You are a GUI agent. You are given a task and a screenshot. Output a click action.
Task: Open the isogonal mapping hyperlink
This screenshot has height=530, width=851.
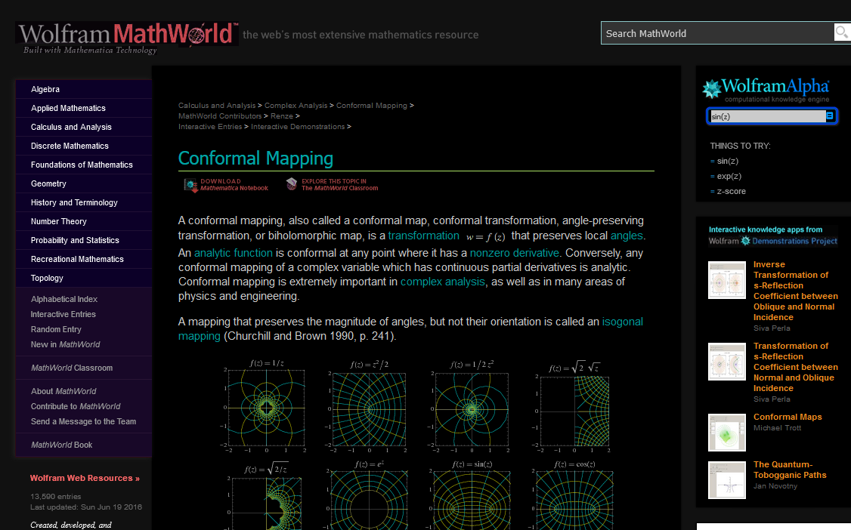[622, 321]
